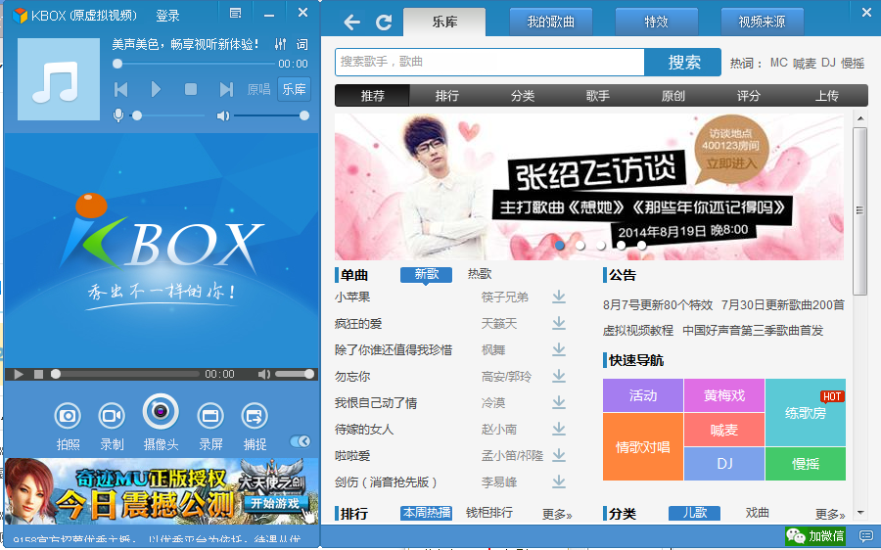Click hot word 喊麦 near search
881x550 pixels.
[804, 63]
